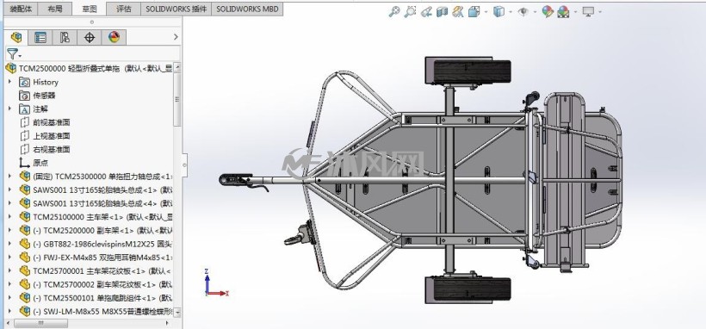Click the vertical scrollbar thumb in tree

177,99
